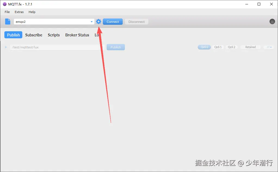This screenshot has width=278, height=172.
Task: Close the MQTT.fx window
Action: coord(271,4)
